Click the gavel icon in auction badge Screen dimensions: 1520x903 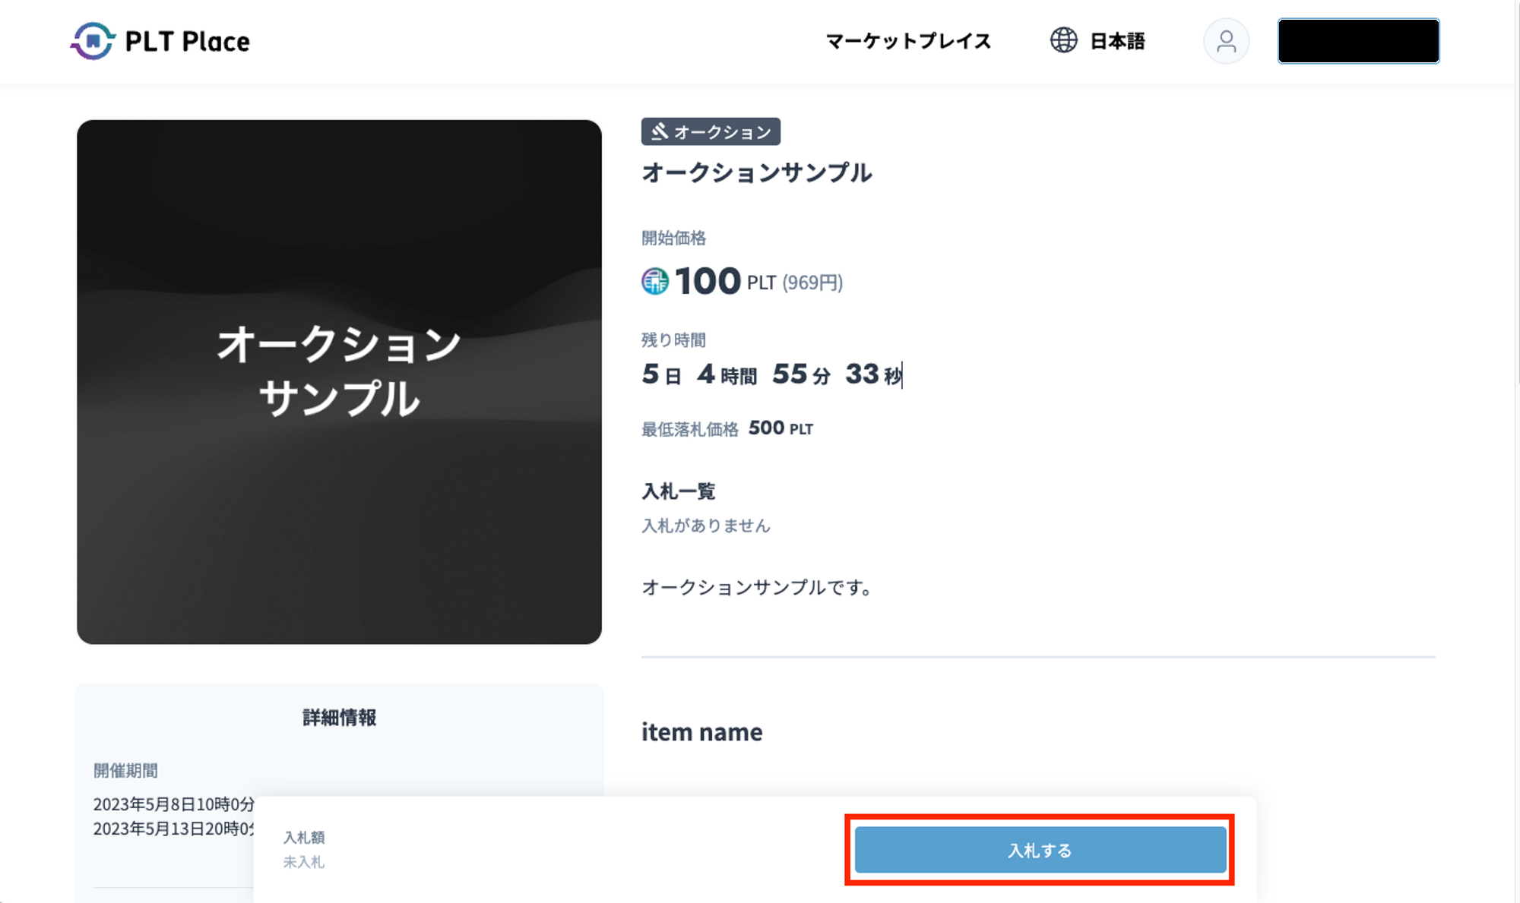pyautogui.click(x=660, y=131)
